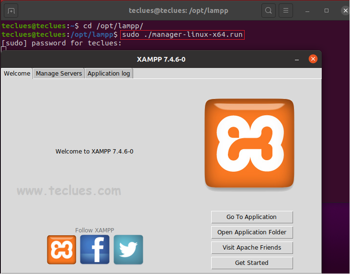Click the Go To Application button

tap(252, 217)
